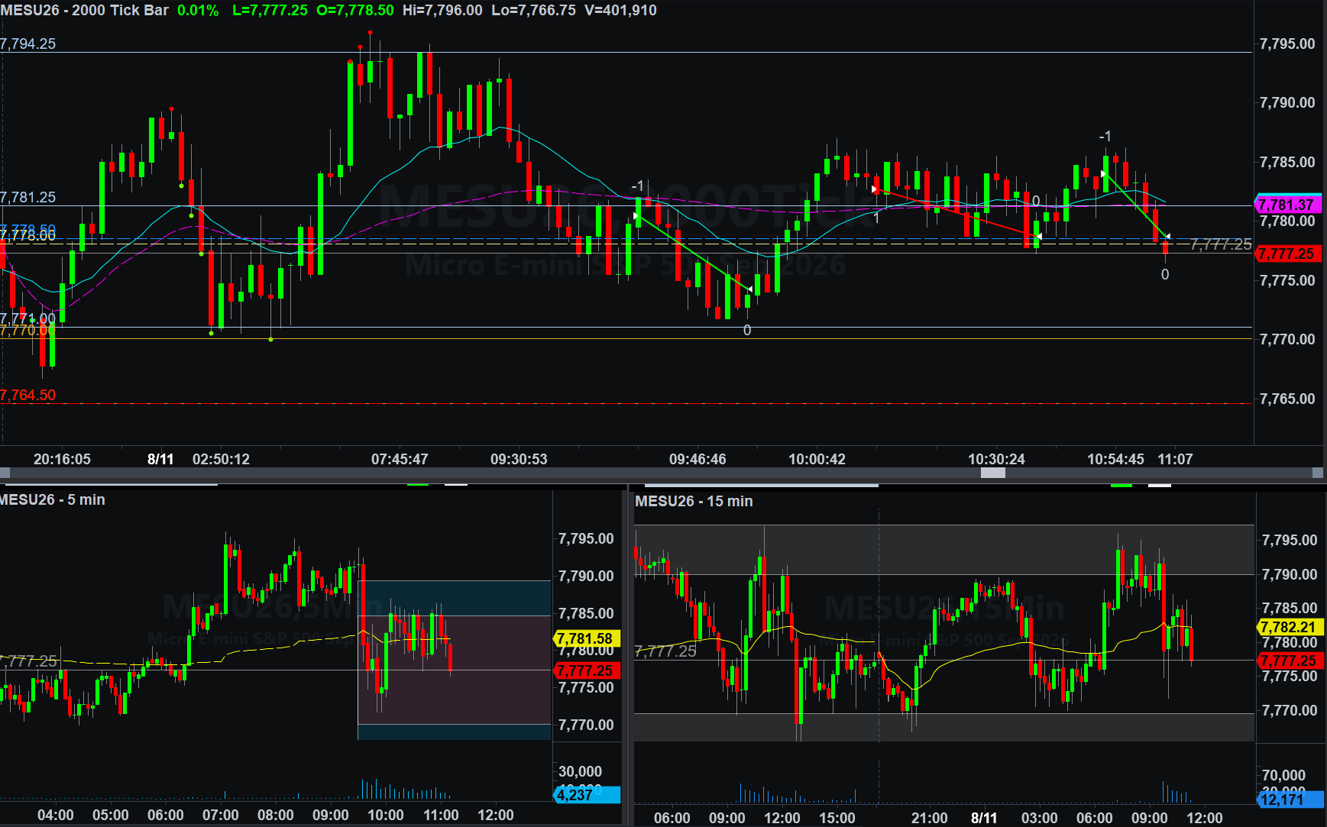Screen dimensions: 1327x827
Task: Click the scrollbar's right end button on the tick chart
Action: tap(1317, 473)
